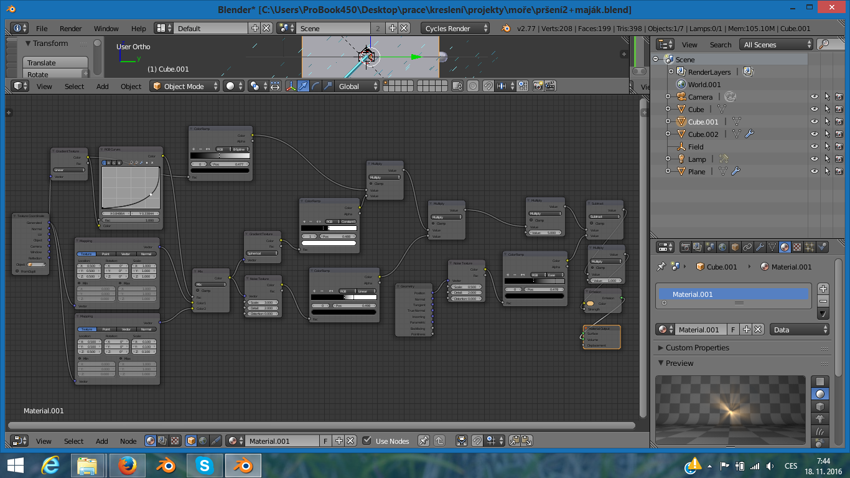Open Skype from the taskbar

pyautogui.click(x=203, y=466)
